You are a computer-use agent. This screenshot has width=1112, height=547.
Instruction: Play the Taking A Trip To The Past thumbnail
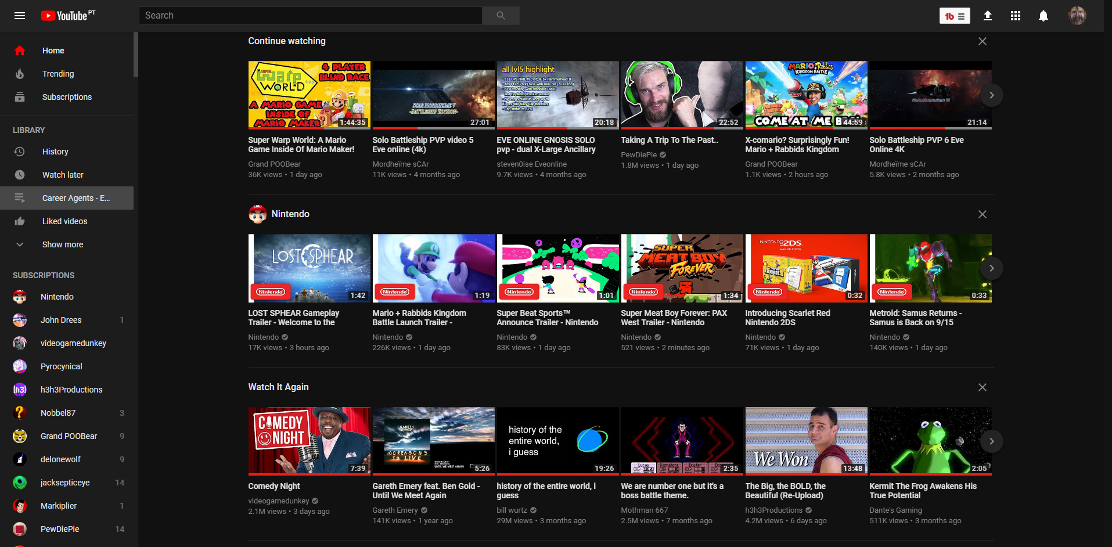click(x=682, y=95)
